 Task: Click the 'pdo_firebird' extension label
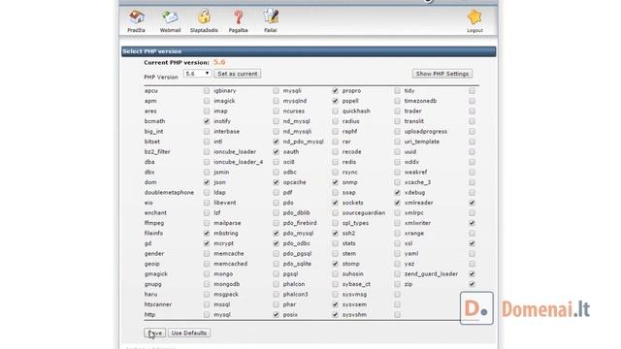(x=300, y=223)
